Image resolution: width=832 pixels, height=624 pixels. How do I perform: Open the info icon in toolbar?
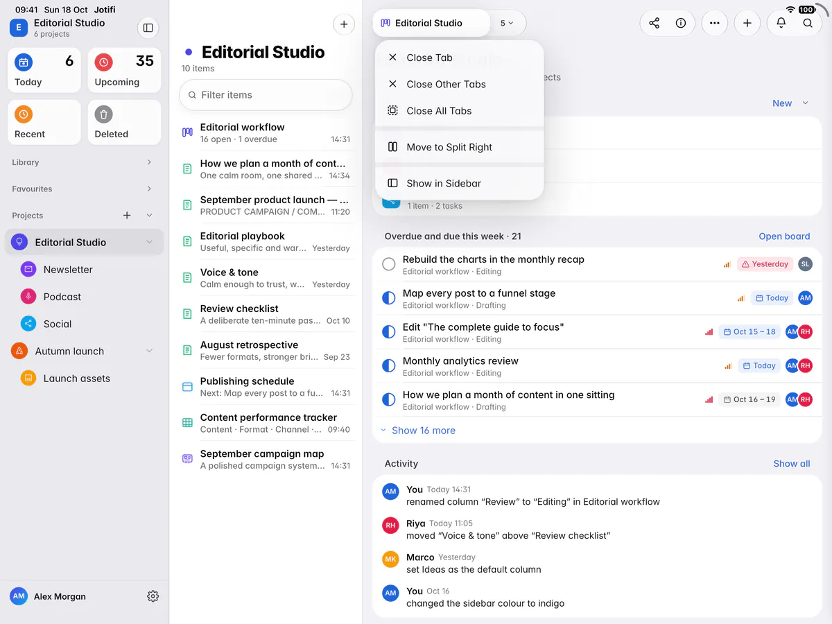point(681,23)
